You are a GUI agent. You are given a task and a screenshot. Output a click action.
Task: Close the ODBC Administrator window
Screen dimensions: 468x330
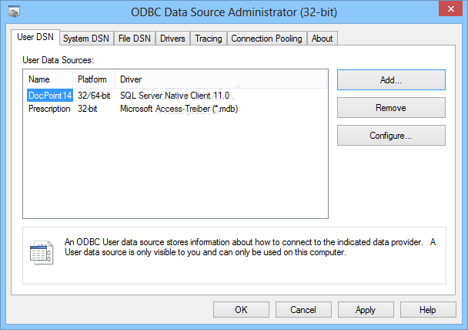pos(451,8)
